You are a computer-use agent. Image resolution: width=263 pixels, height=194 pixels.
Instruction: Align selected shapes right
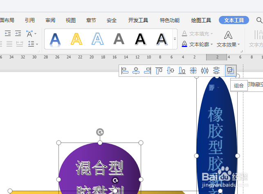(147, 71)
